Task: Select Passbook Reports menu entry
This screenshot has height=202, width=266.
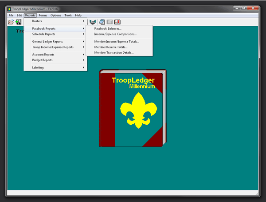Action: coord(55,28)
